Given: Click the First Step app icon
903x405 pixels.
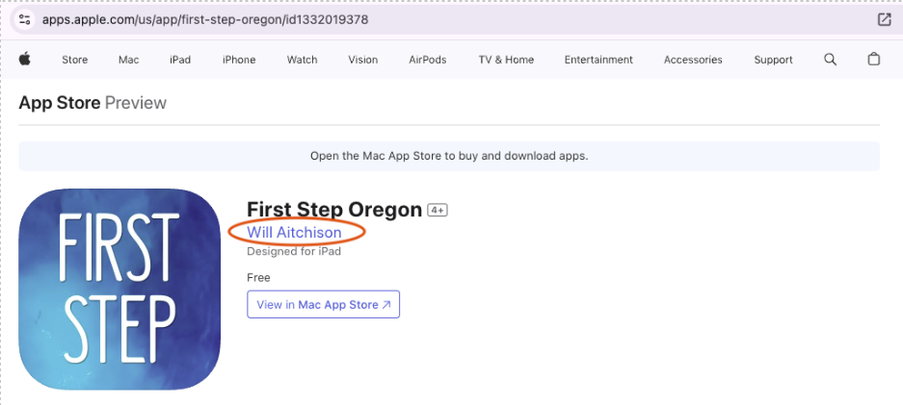Looking at the screenshot, I should click(120, 289).
